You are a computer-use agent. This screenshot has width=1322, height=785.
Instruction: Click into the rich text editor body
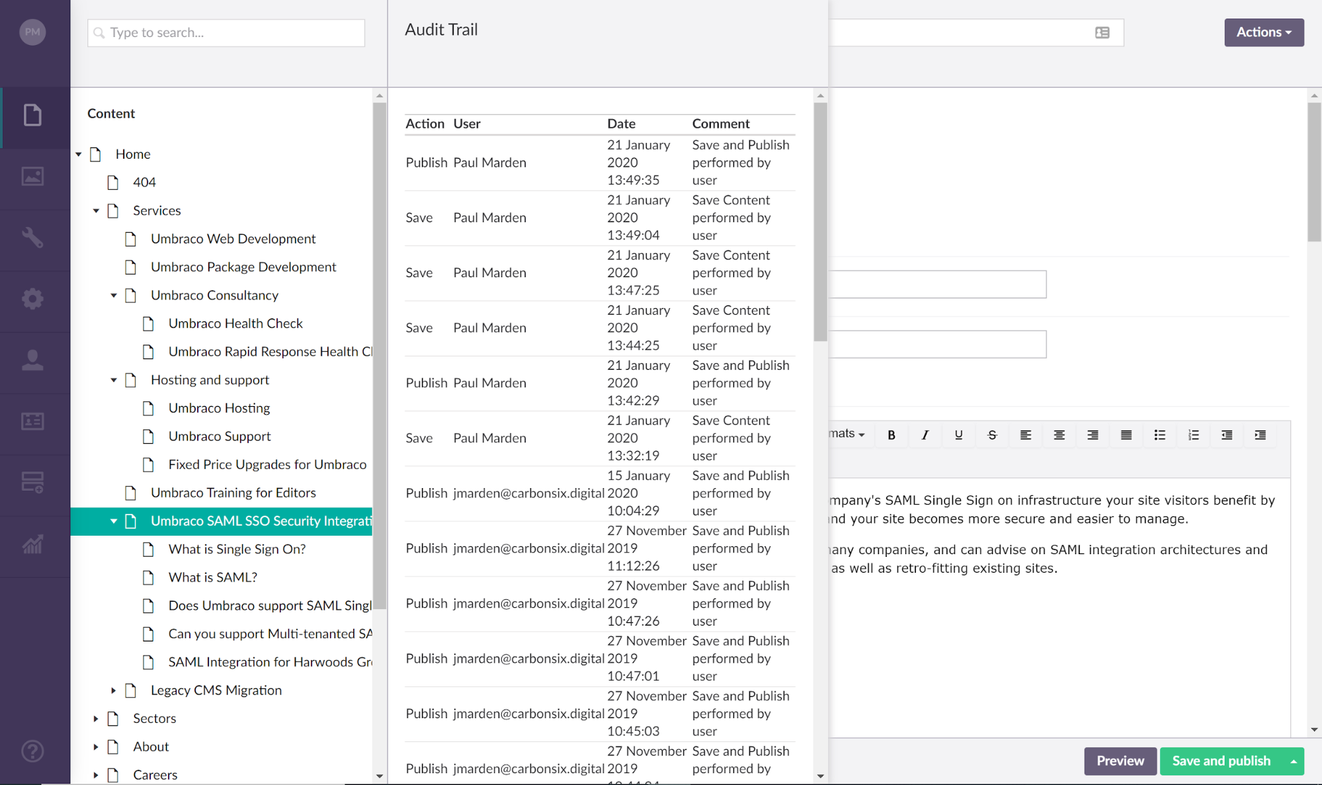[x=1058, y=608]
